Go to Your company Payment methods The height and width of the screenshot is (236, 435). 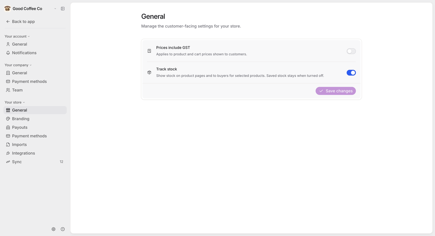tap(35, 82)
